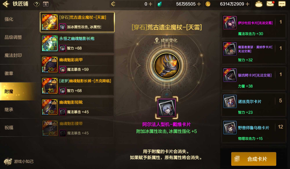Click the 合成卡片 button
Image resolution: width=290 pixels, height=169 pixels.
[253, 159]
